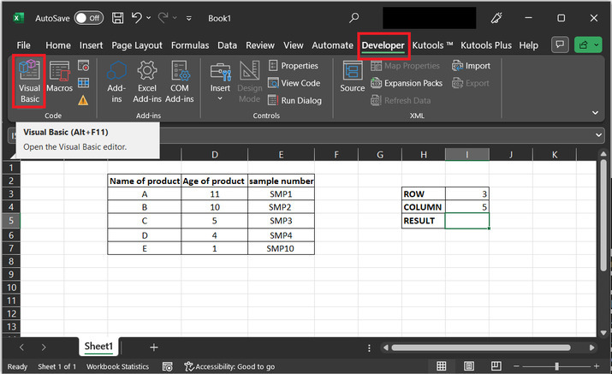Click the Workbook Statistics status button
The height and width of the screenshot is (374, 612).
[116, 366]
